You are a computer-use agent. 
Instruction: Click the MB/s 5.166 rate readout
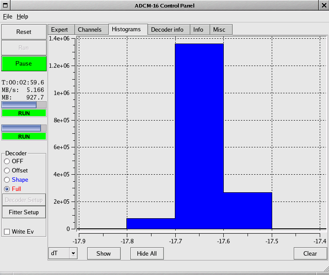click(x=23, y=90)
